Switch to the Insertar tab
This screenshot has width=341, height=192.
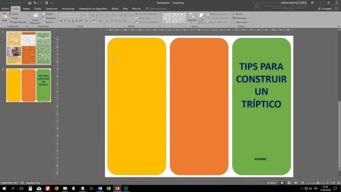pyautogui.click(x=26, y=9)
